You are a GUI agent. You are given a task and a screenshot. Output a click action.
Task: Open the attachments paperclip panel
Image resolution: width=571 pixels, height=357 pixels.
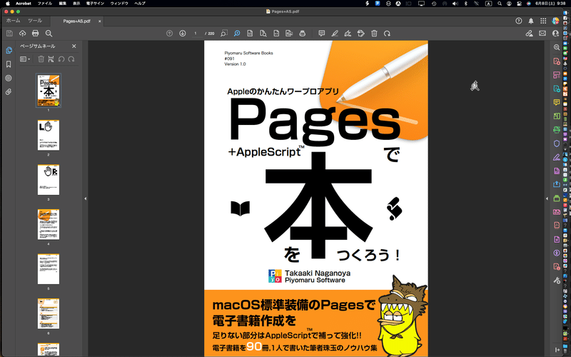9,92
